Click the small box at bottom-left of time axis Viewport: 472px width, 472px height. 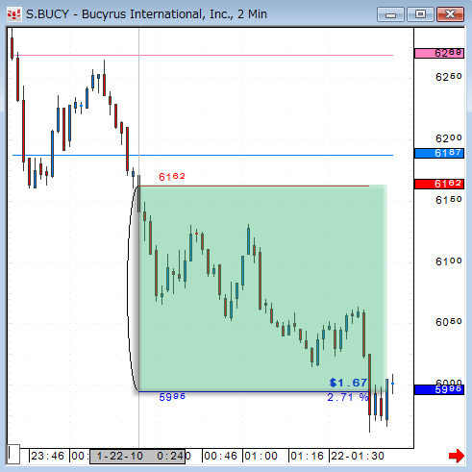pyautogui.click(x=13, y=454)
